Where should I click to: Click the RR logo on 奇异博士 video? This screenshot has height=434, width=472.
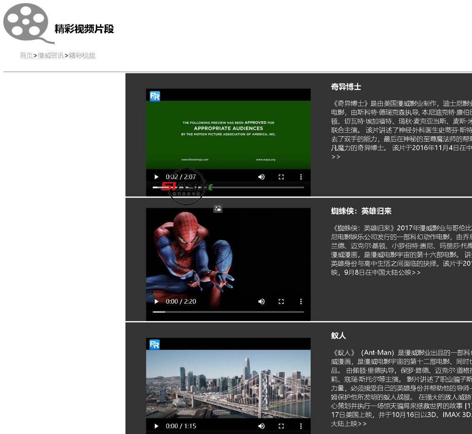[155, 96]
